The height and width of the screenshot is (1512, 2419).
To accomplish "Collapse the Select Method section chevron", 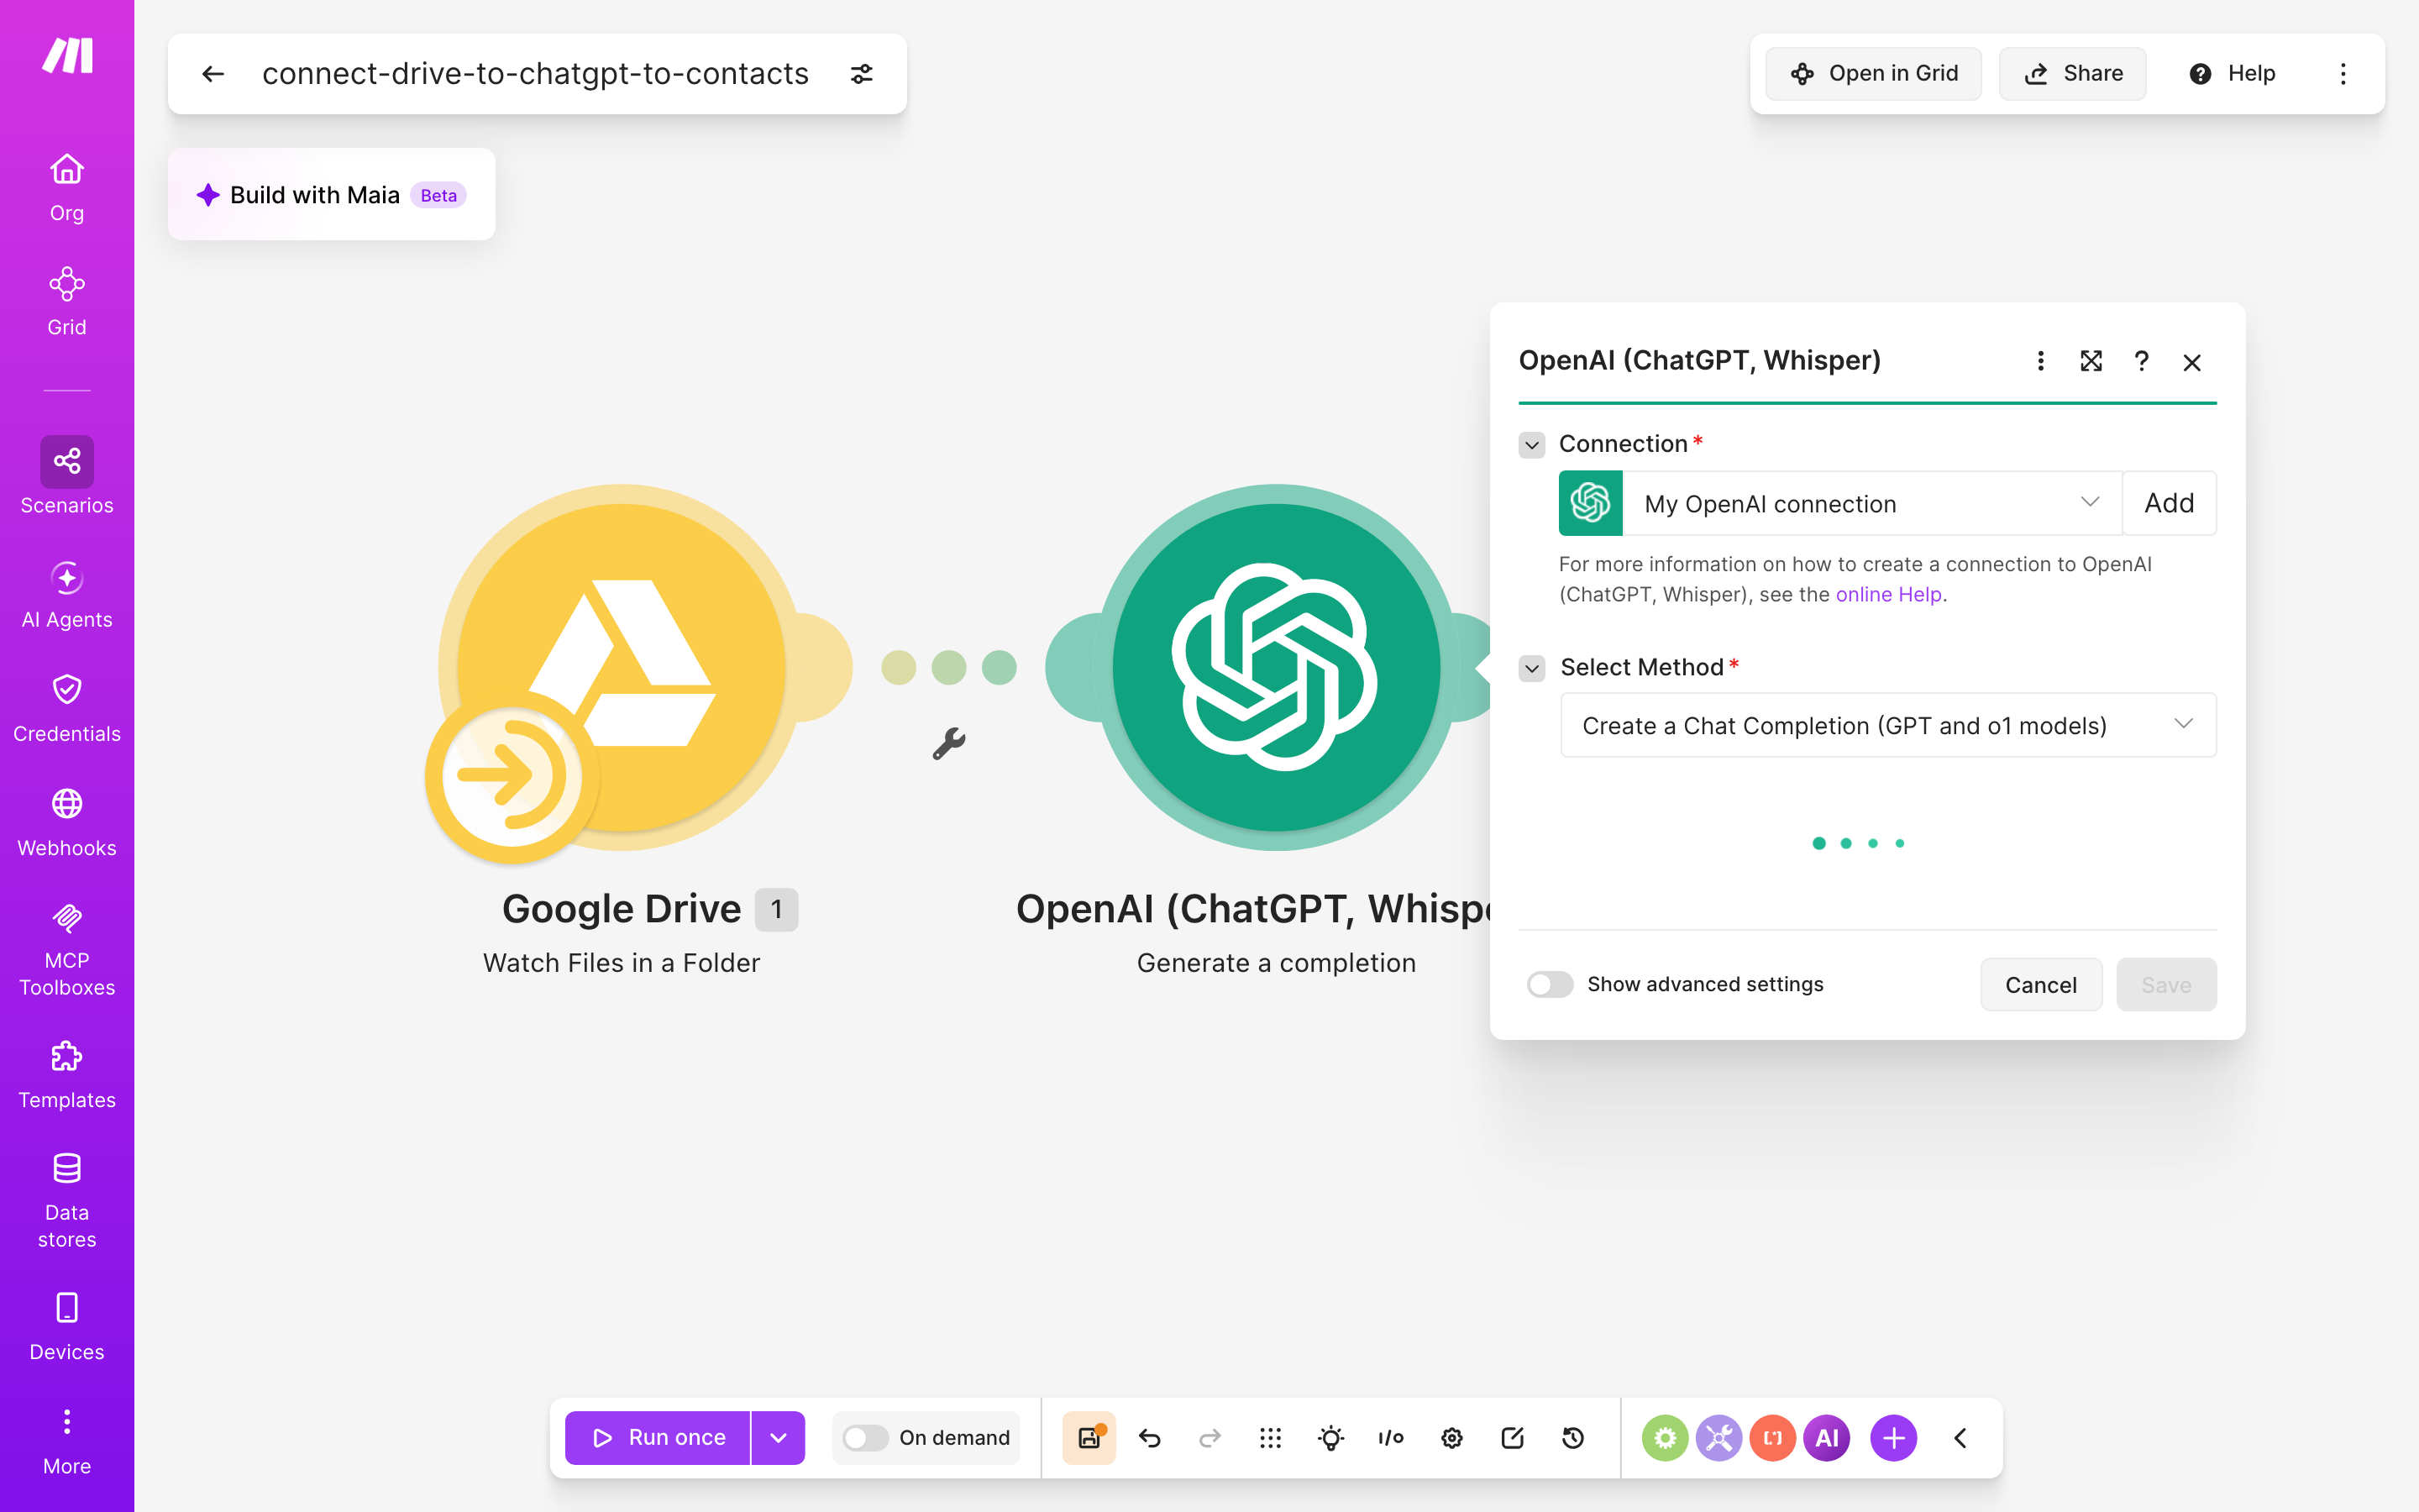I will pos(1532,667).
